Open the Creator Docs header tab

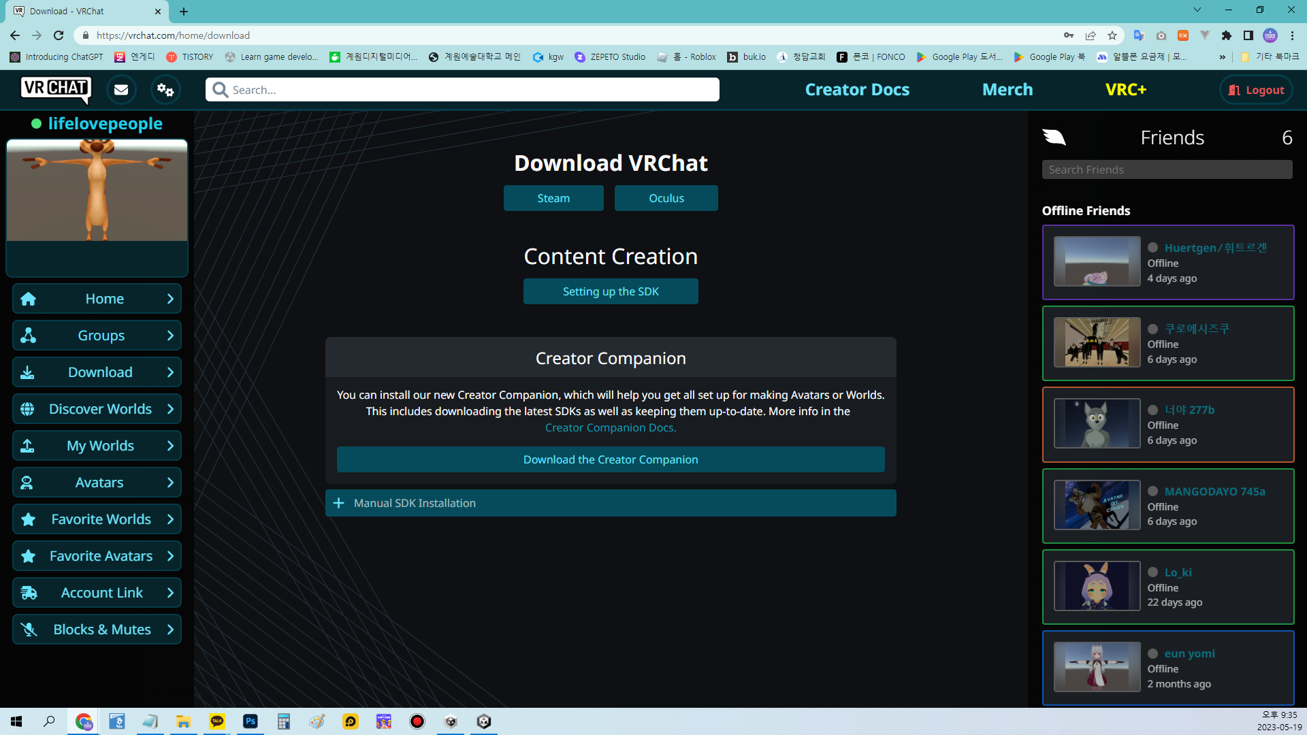tap(857, 90)
